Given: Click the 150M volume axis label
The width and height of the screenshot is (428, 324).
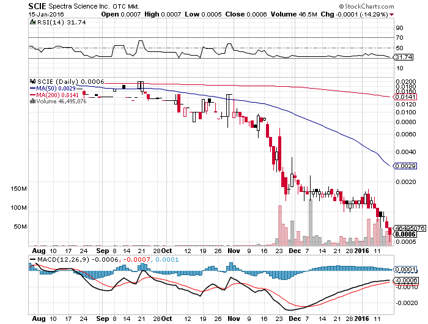Looking at the screenshot, I should [18, 189].
